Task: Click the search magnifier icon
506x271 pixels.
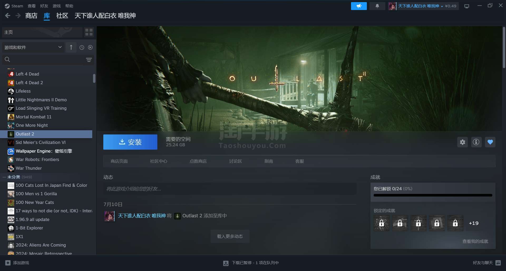Action: click(7, 60)
